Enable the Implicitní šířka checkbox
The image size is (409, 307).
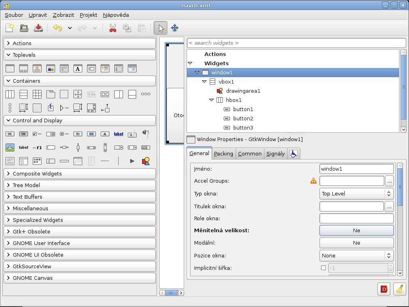[x=324, y=268]
